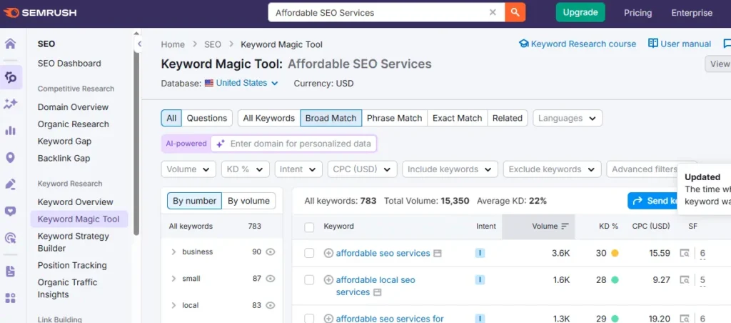
Task: View SERP features for the 15.59 CPC row
Action: (685, 254)
